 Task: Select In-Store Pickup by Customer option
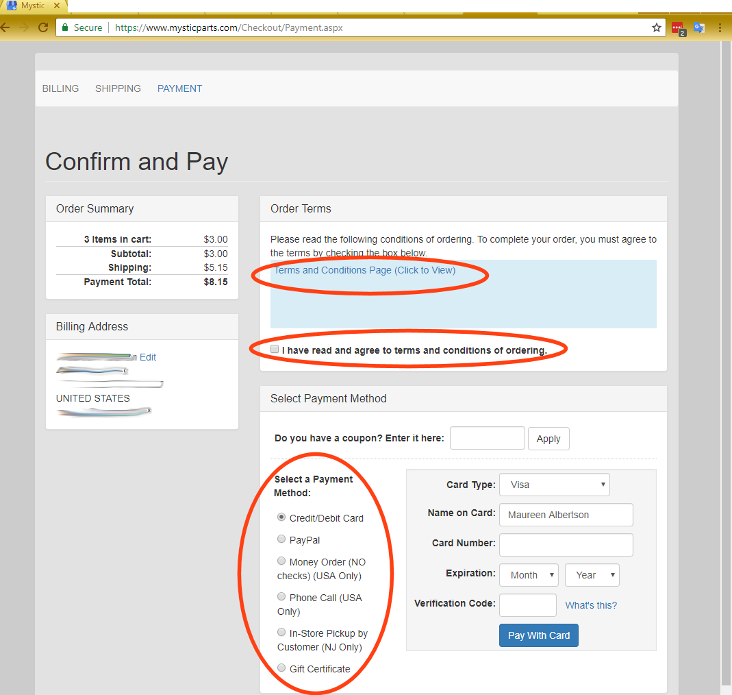(x=281, y=633)
